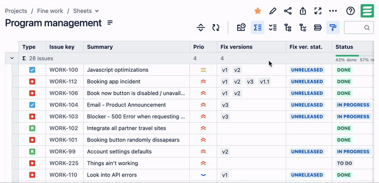This screenshot has height=183, width=379.
Task: Click the v2 version tag on WORK-99
Action: [x=225, y=152]
